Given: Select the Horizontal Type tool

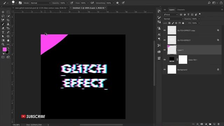Looking at the screenshot, I should click(3, 32).
